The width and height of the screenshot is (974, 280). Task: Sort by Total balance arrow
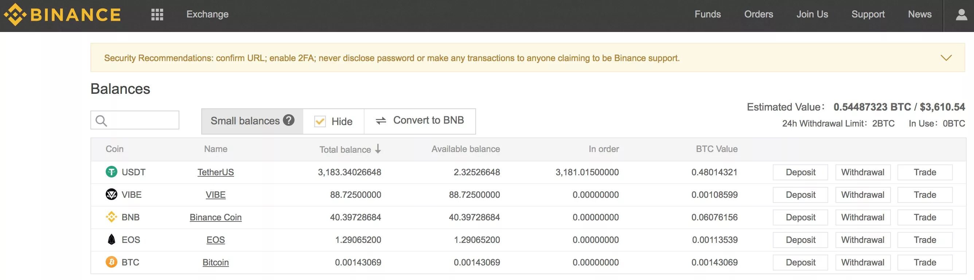(x=378, y=149)
